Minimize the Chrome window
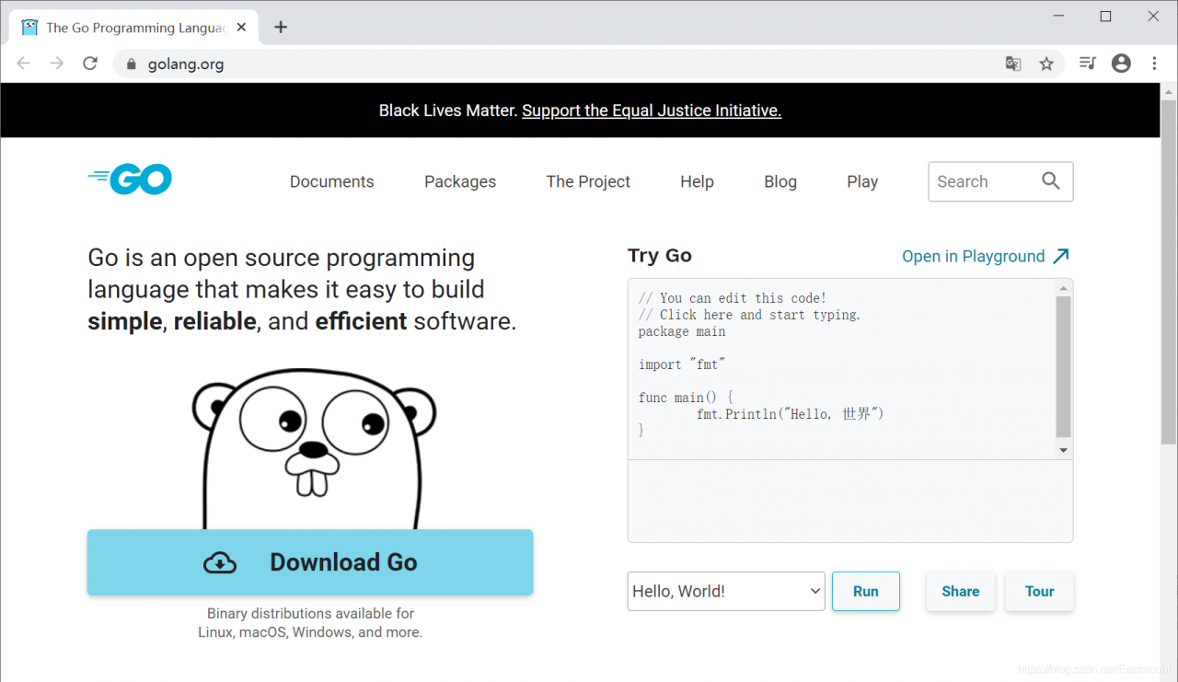The width and height of the screenshot is (1178, 682). [x=1058, y=16]
